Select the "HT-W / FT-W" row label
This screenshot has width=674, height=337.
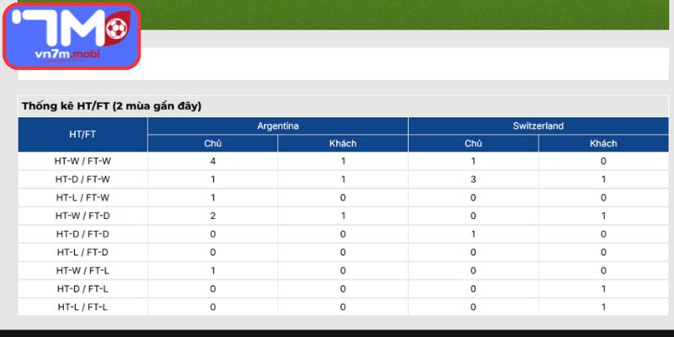click(x=83, y=162)
